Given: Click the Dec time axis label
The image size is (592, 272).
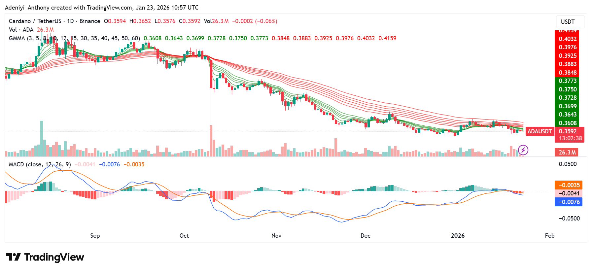Looking at the screenshot, I should click(x=366, y=236).
